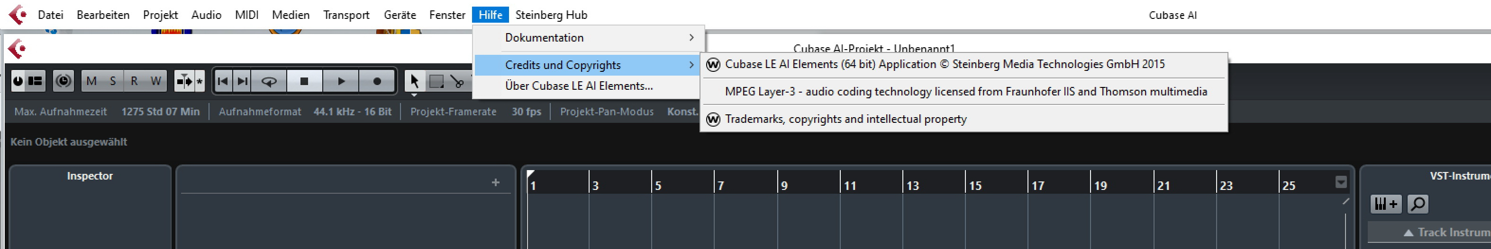Click the Stop transport button
The width and height of the screenshot is (1491, 249).
[x=304, y=81]
